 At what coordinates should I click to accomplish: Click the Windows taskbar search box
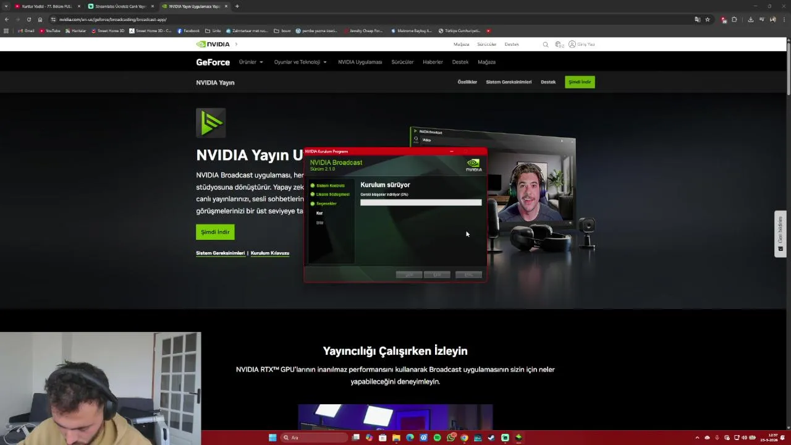point(315,438)
